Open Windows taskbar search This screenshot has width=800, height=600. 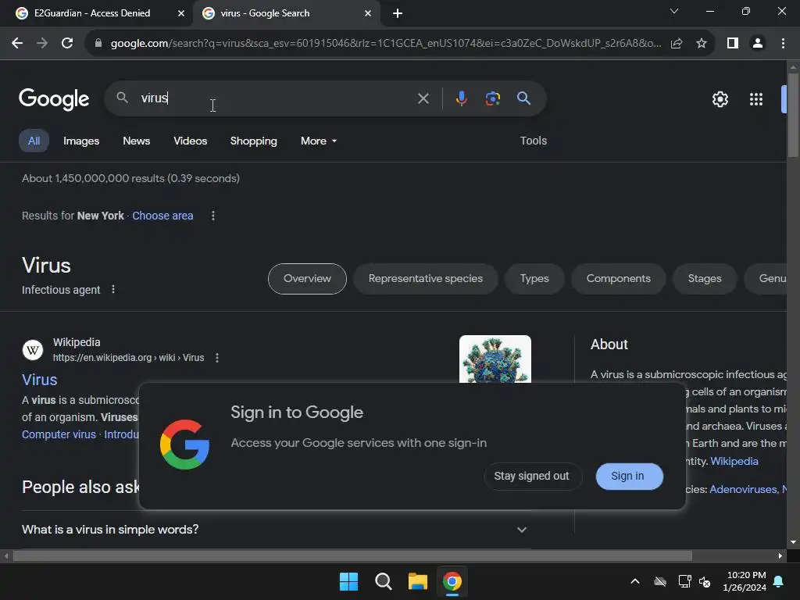[x=383, y=581]
